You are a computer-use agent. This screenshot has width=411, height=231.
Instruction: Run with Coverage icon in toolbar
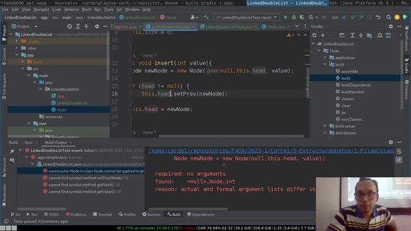pyautogui.click(x=302, y=17)
